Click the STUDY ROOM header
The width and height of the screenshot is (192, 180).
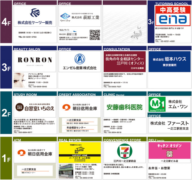point(25,95)
